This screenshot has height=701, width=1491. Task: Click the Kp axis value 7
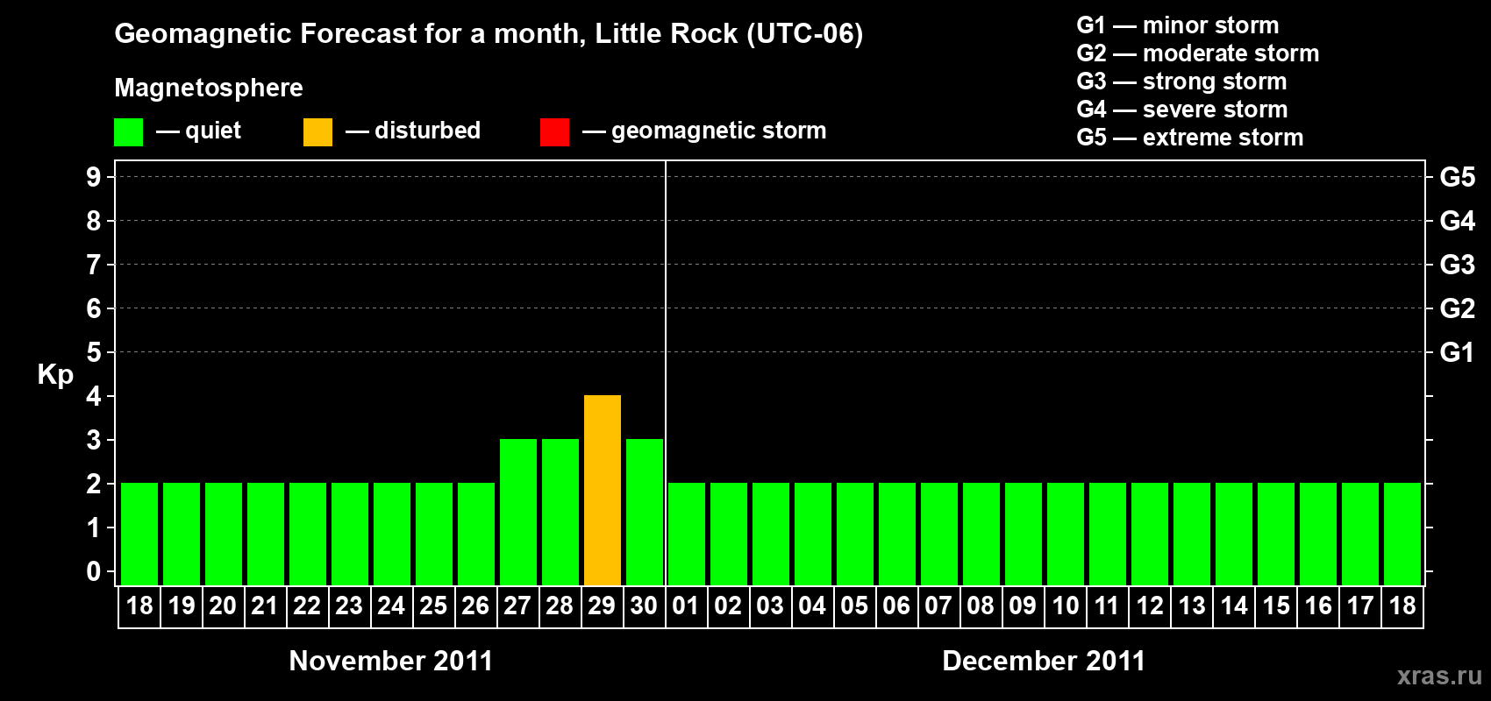click(x=94, y=265)
